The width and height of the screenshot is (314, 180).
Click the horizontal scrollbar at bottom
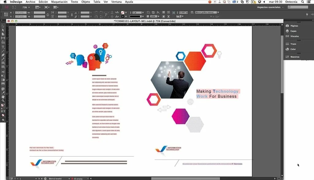click(x=186, y=178)
